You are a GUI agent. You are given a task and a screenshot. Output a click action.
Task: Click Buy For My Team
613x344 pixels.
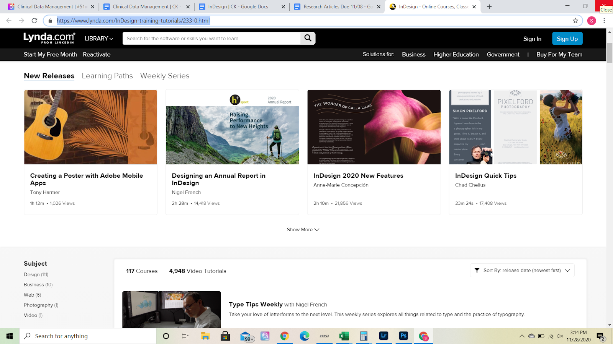(x=559, y=54)
